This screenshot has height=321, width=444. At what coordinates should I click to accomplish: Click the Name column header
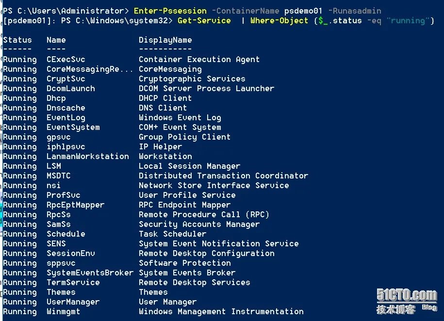click(56, 40)
